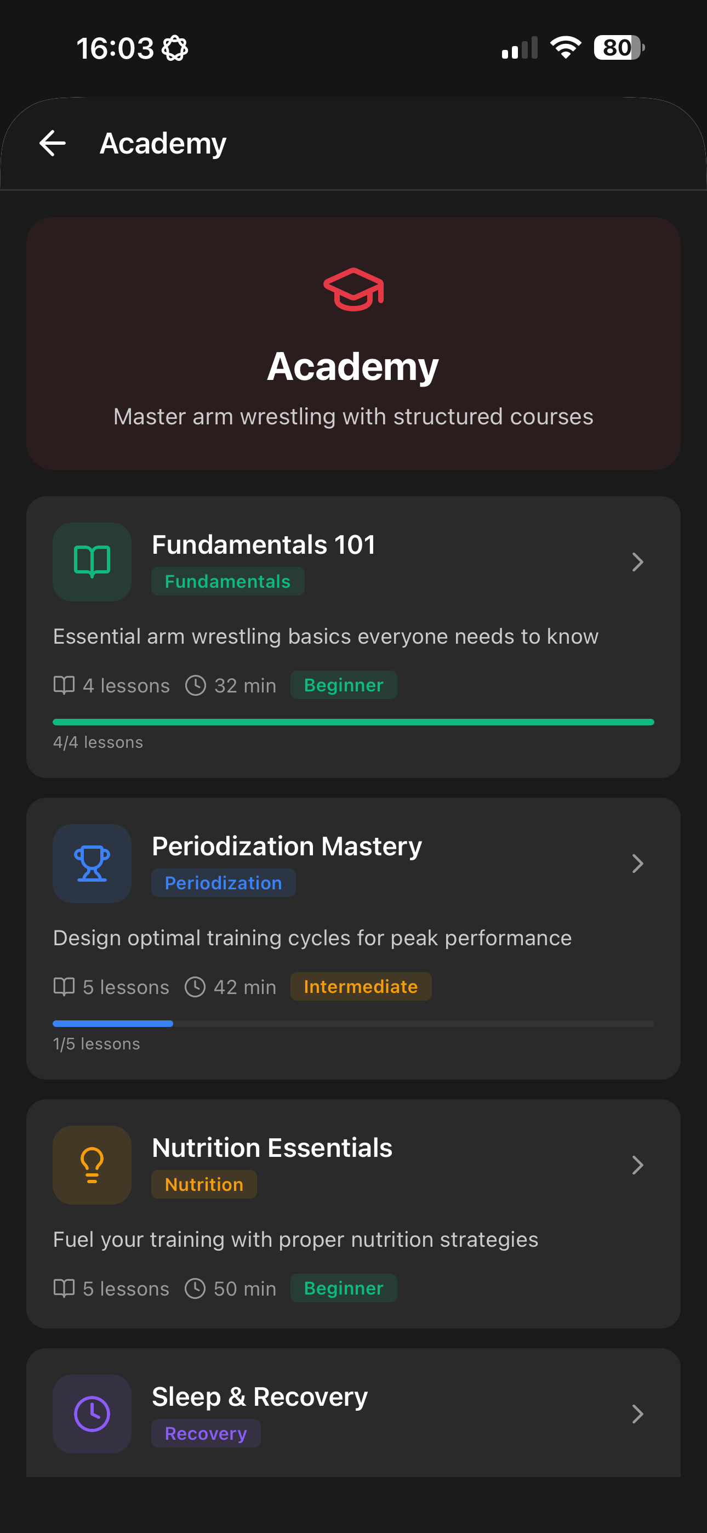The height and width of the screenshot is (1533, 707).
Task: Tap the back arrow icon
Action: [x=53, y=144]
